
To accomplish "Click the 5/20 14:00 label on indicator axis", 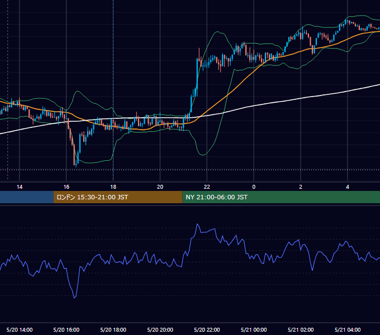I will (20, 329).
